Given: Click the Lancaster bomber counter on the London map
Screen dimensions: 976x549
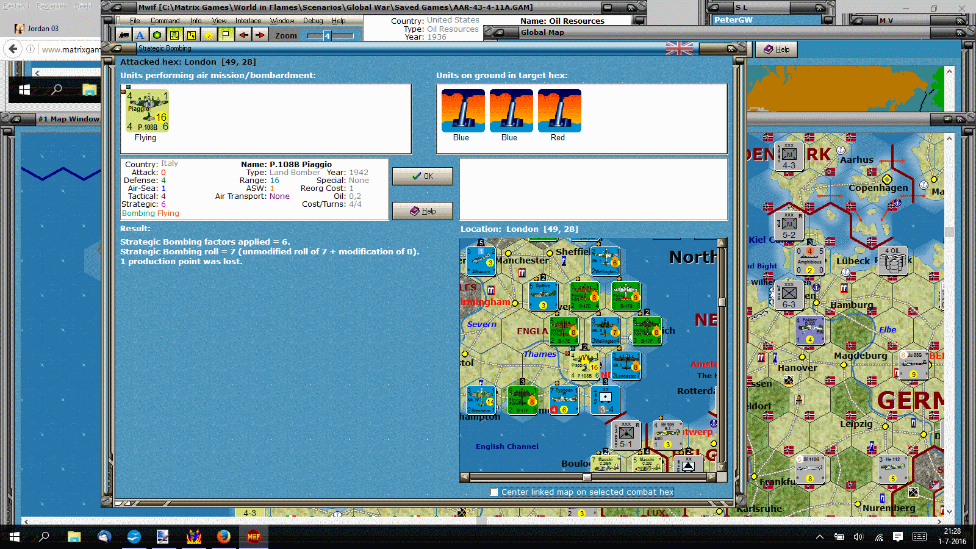Looking at the screenshot, I should pos(626,365).
